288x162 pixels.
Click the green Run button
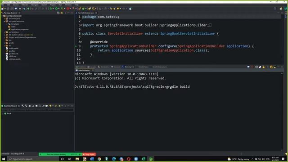click(x=56, y=9)
